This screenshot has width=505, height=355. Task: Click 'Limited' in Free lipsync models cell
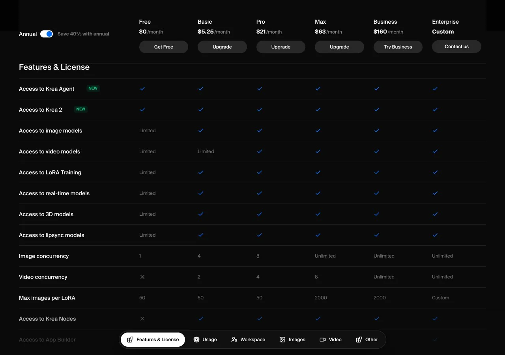pyautogui.click(x=148, y=235)
